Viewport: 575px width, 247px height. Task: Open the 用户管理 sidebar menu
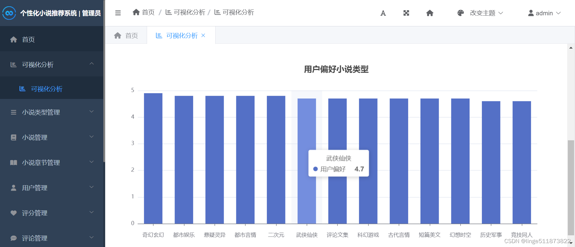coord(52,188)
